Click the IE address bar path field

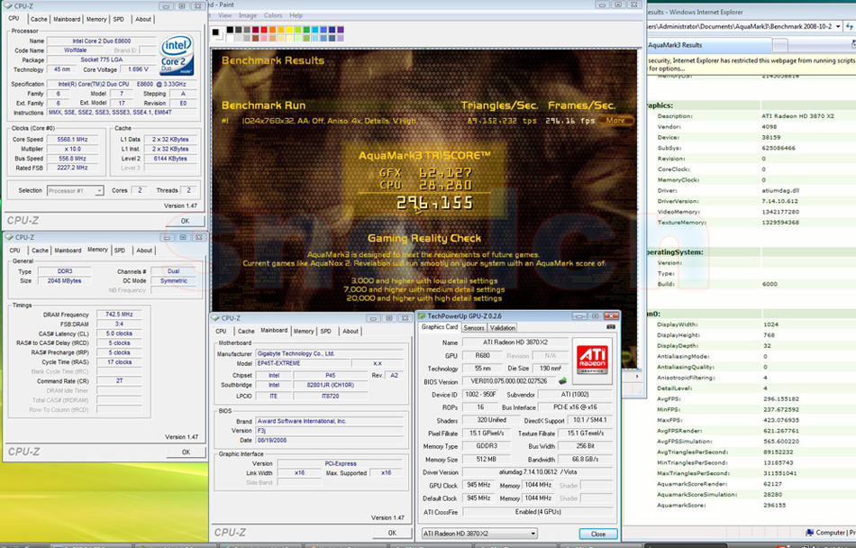740,26
